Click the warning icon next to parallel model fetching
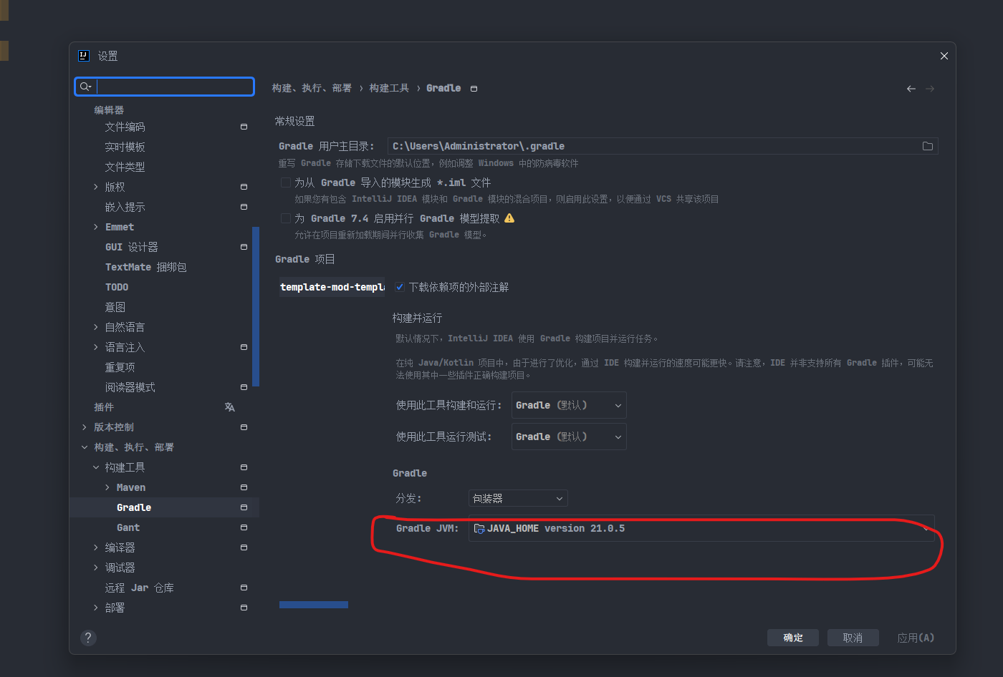 coord(509,218)
